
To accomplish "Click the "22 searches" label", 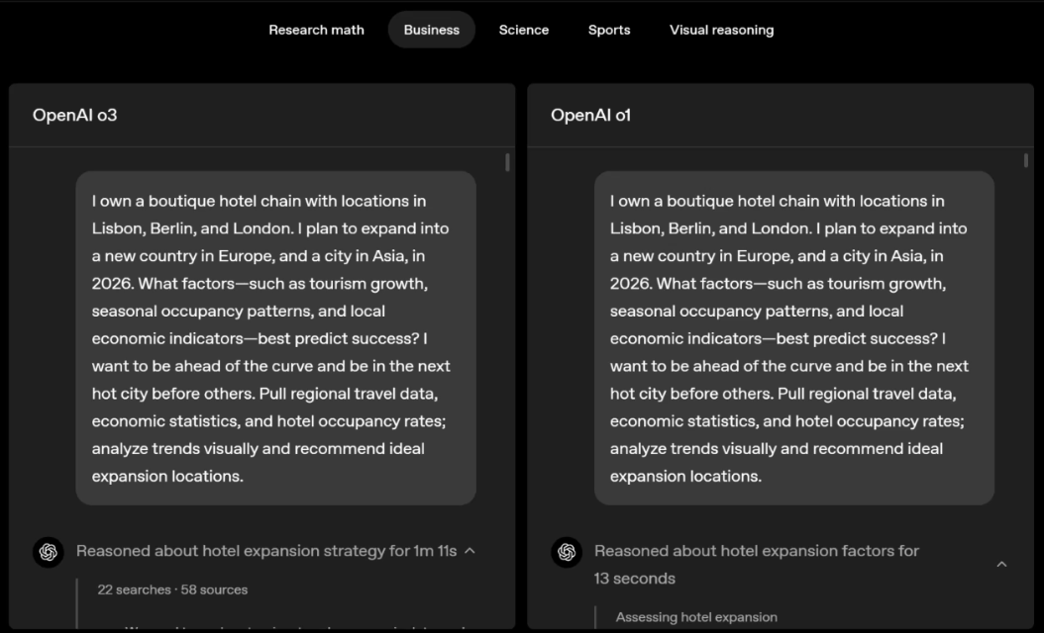I will pos(134,589).
